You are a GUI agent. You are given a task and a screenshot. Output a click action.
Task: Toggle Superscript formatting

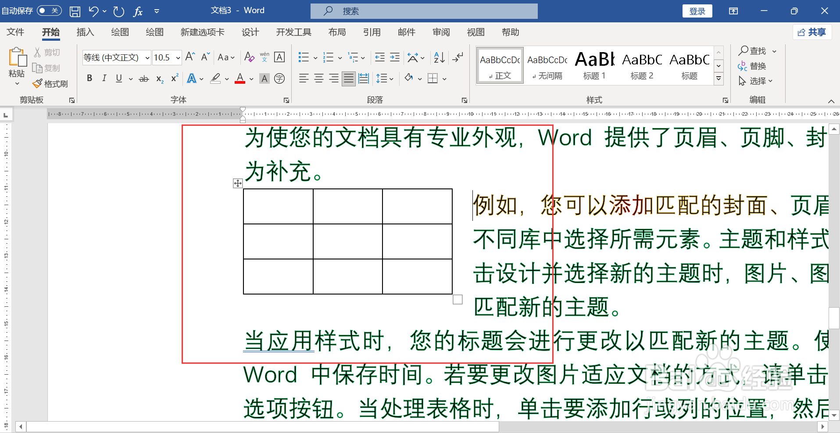[174, 78]
